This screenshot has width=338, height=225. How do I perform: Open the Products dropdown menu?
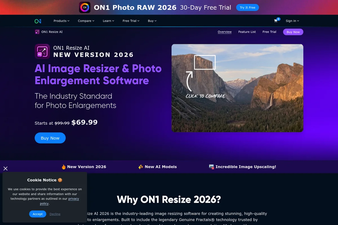tap(61, 21)
